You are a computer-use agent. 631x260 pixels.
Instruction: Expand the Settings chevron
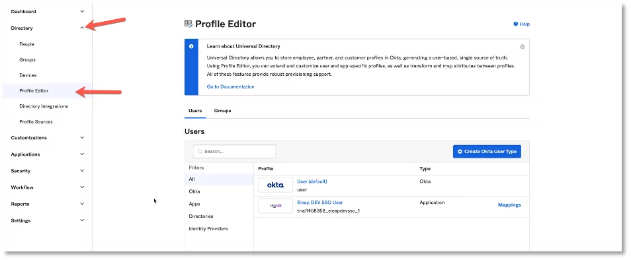82,220
